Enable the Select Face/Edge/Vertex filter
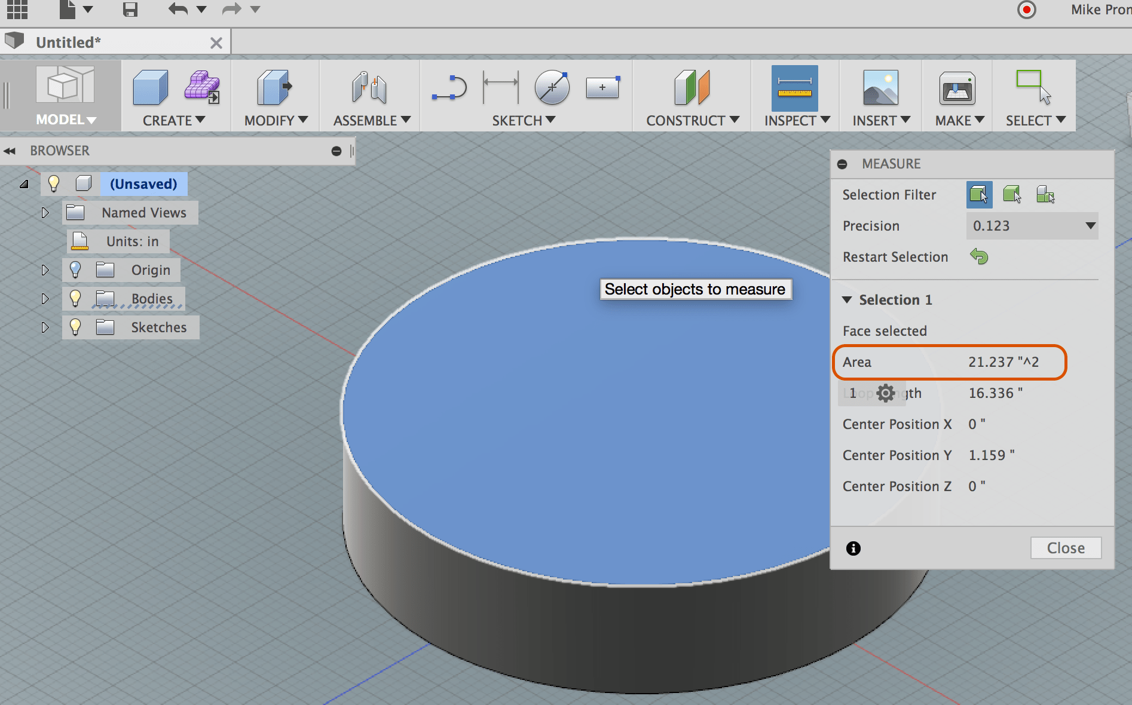 (980, 195)
